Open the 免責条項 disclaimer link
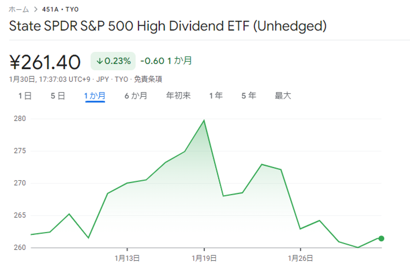410x270 pixels. [148, 80]
